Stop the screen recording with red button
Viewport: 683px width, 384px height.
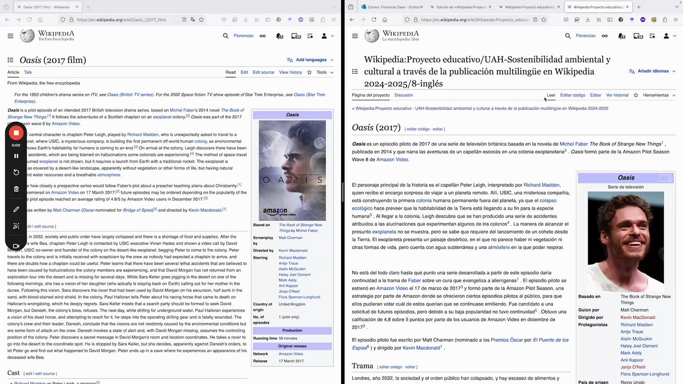[16, 133]
